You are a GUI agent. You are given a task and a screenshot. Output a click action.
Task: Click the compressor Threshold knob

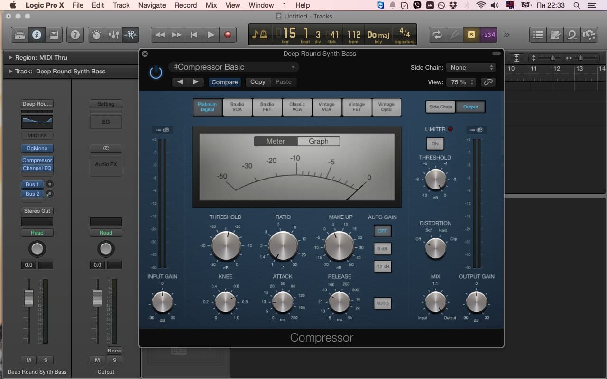tap(226, 245)
